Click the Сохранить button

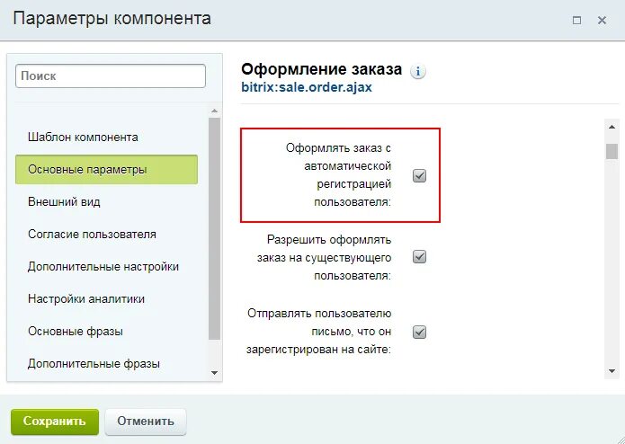pos(55,422)
